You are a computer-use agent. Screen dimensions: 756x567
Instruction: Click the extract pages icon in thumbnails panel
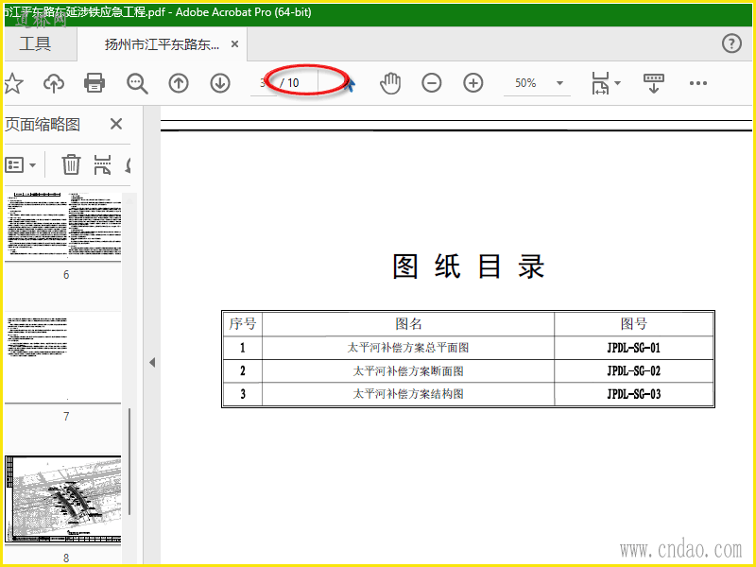[x=102, y=164]
